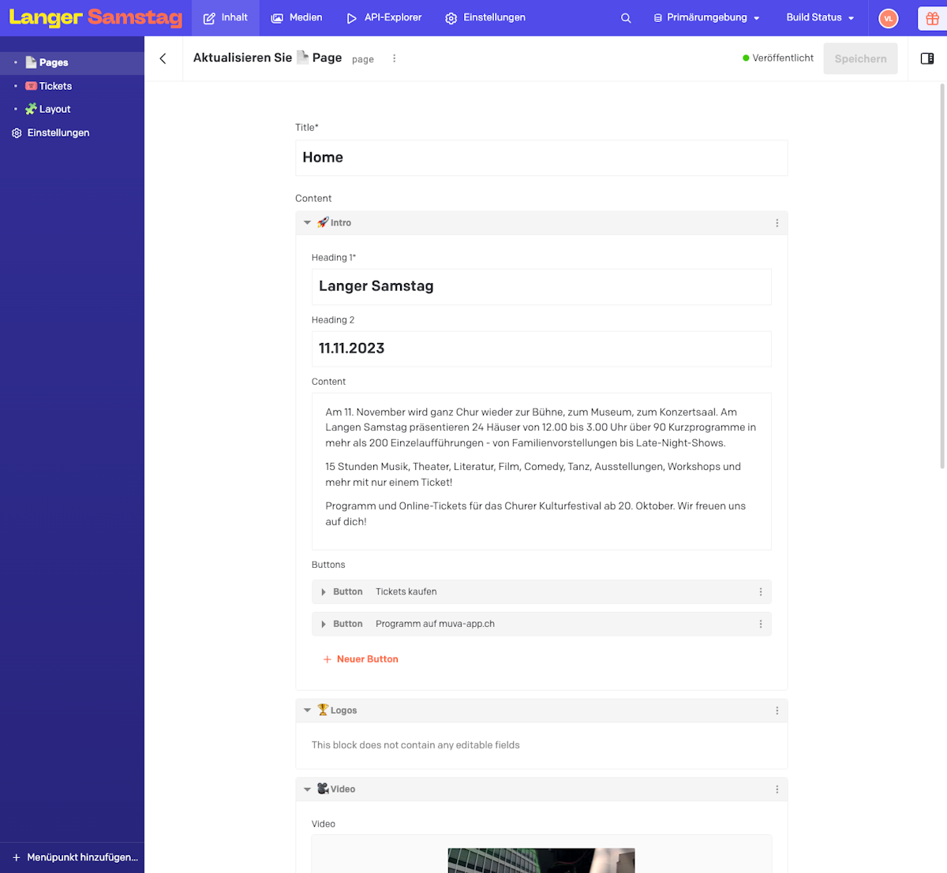
Task: Switch to the Medien tab
Action: pyautogui.click(x=297, y=17)
